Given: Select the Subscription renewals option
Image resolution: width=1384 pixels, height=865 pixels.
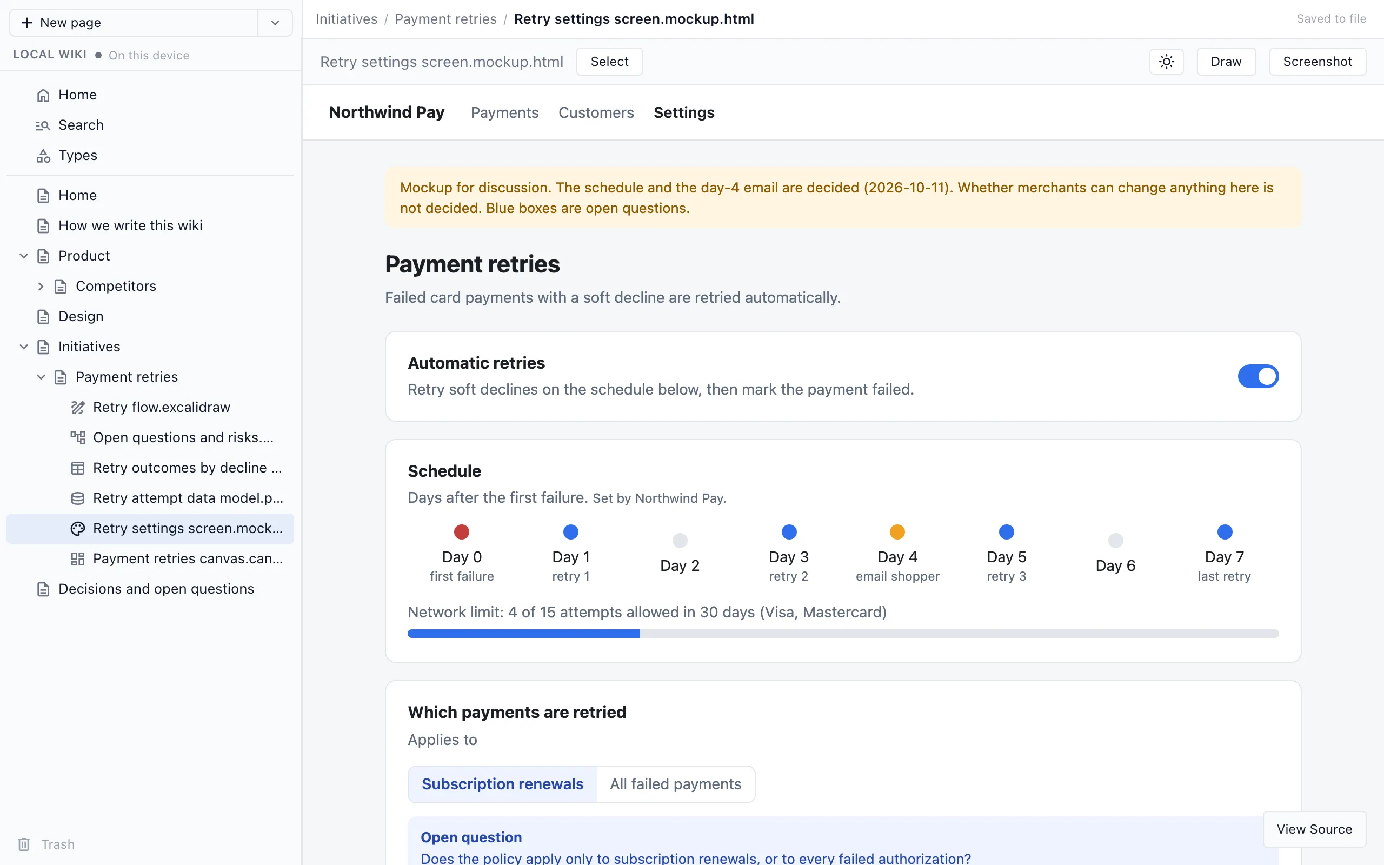Looking at the screenshot, I should pos(502,784).
